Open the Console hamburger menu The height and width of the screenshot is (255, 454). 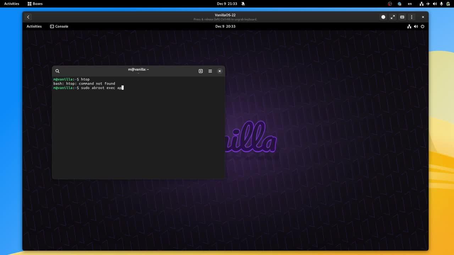coord(210,71)
